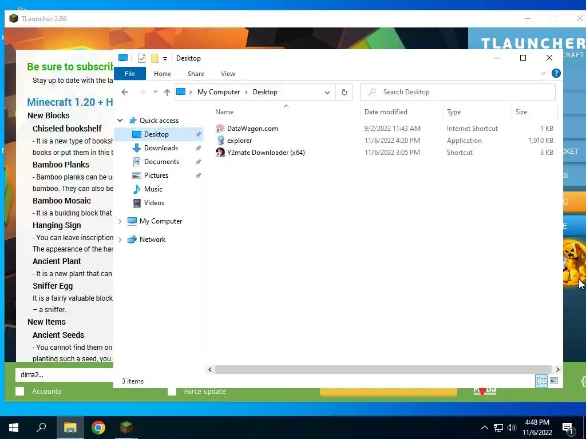Select My Computer in navigation pane
The width and height of the screenshot is (586, 439).
tap(161, 221)
